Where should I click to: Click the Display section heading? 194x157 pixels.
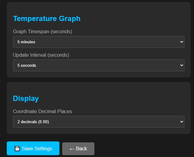pos(26,98)
